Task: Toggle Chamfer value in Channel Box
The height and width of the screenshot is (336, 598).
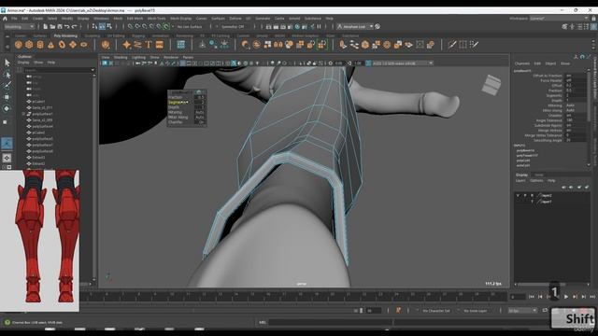Action: (x=576, y=116)
